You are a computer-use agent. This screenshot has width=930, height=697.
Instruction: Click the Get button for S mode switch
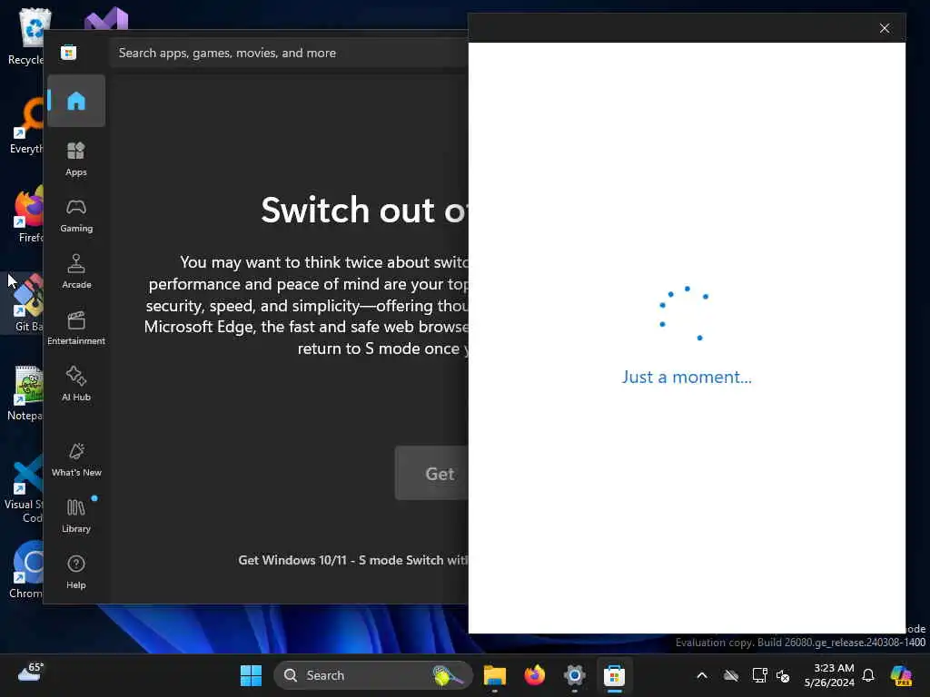(x=431, y=473)
